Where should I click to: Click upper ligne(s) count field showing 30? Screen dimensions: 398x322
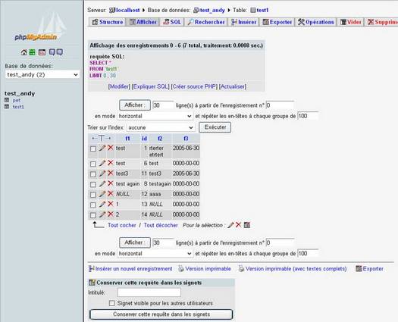(163, 105)
